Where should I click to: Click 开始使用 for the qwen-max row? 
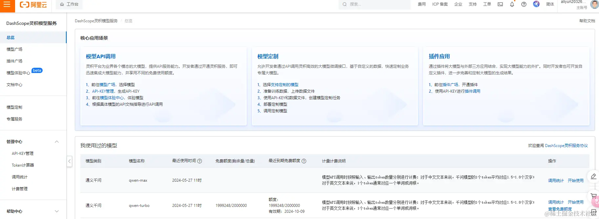576,181
